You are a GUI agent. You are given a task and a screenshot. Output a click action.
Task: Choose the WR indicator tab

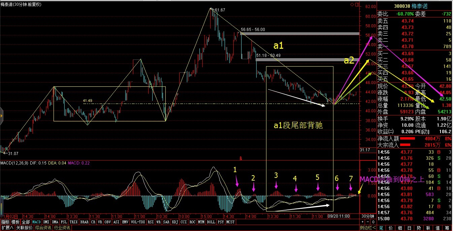(x=158, y=222)
